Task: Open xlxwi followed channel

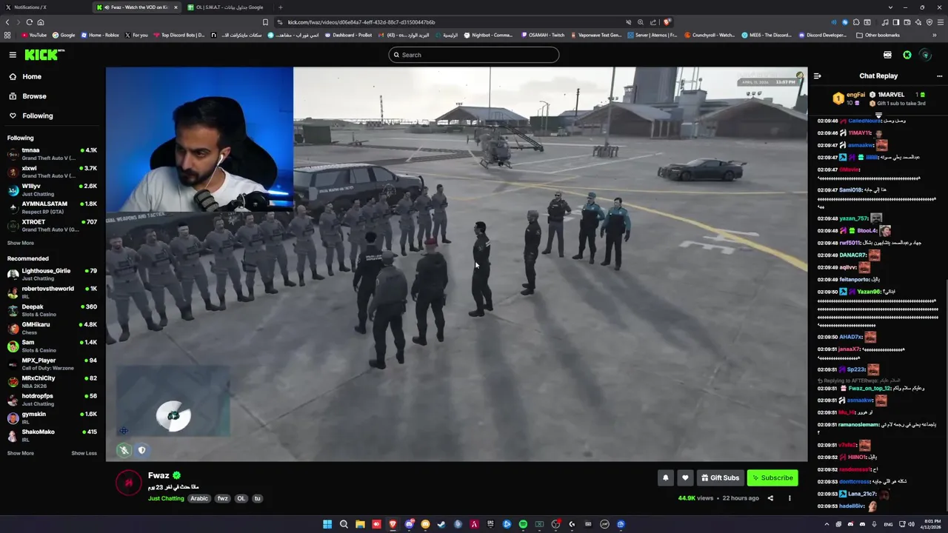Action: point(52,172)
